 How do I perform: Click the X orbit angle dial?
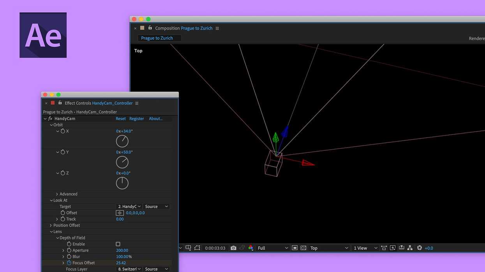[x=122, y=141]
